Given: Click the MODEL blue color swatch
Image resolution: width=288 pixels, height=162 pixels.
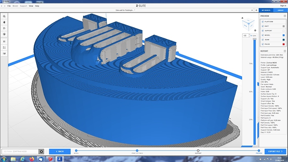Looking at the screenshot, I should pyautogui.click(x=283, y=35).
